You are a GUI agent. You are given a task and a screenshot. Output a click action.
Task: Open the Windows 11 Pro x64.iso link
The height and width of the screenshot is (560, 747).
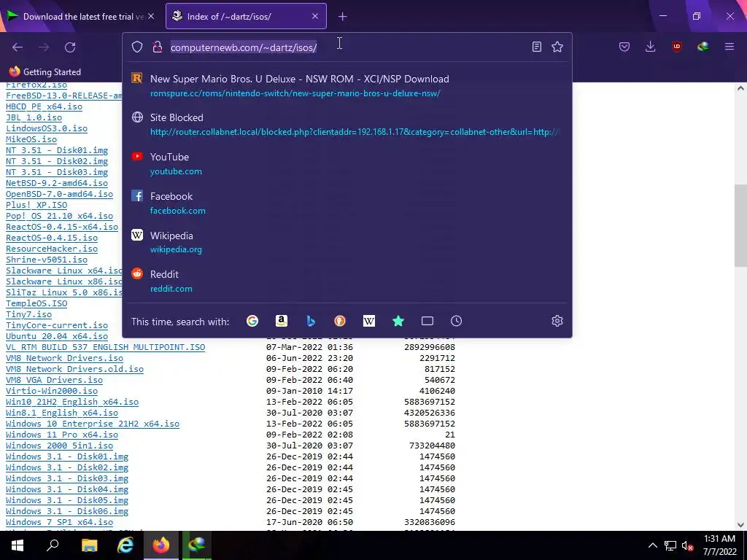(x=62, y=435)
